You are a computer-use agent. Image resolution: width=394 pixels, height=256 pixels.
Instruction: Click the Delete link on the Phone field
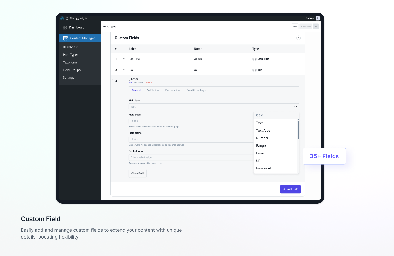tap(149, 83)
